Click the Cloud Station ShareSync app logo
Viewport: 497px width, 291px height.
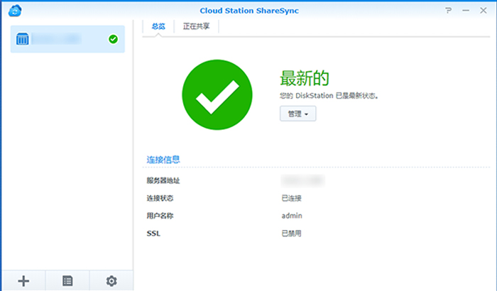tap(13, 11)
